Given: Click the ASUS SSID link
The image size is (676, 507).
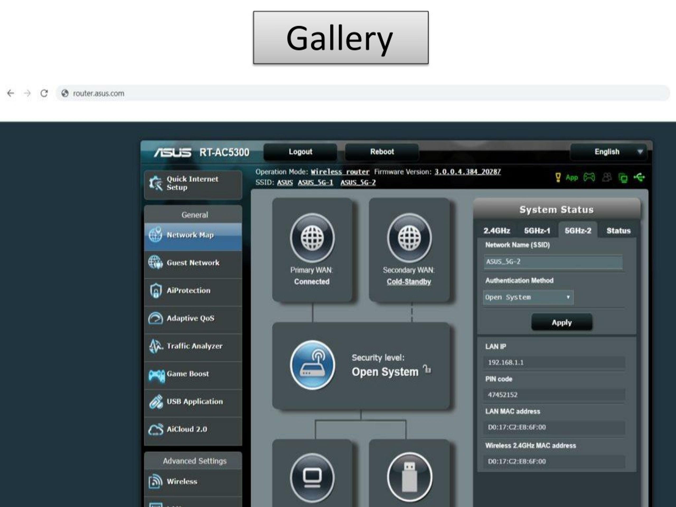Looking at the screenshot, I should point(285,183).
